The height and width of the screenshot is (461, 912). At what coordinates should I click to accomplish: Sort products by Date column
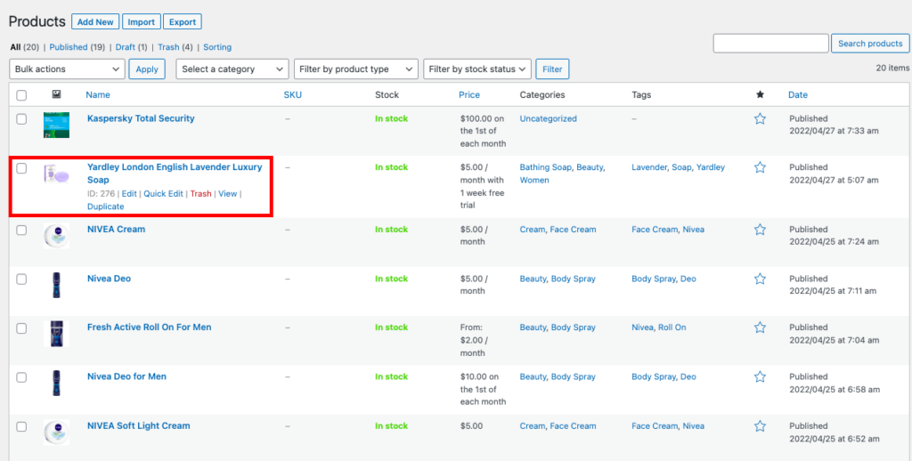pos(798,94)
